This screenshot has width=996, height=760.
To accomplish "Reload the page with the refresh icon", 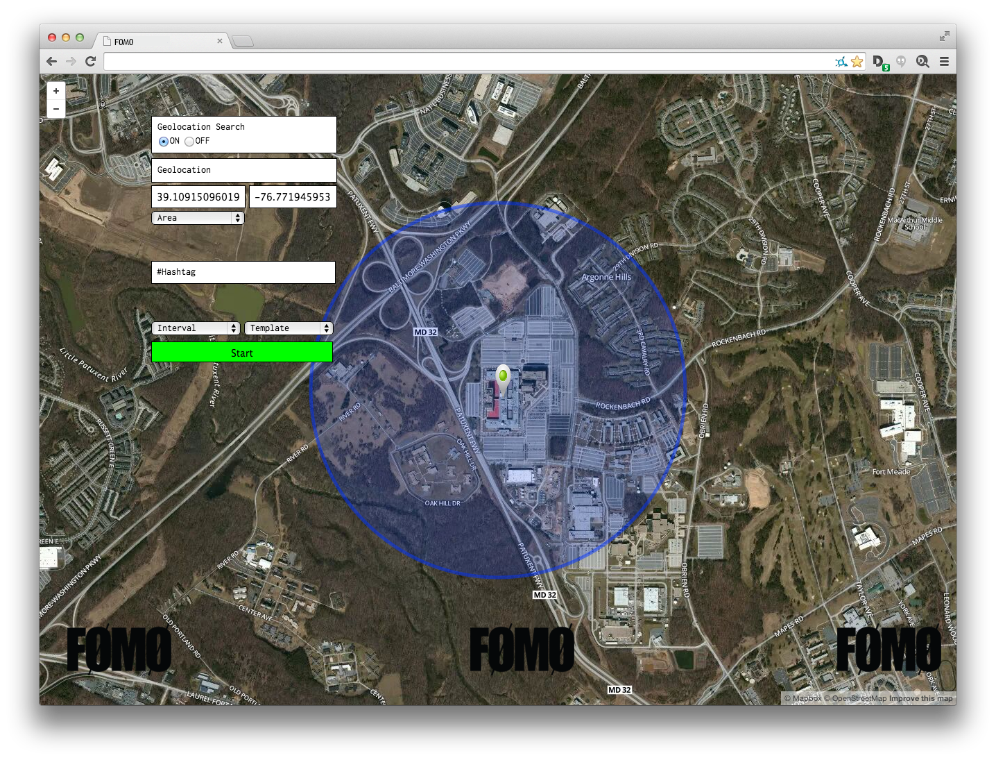I will (x=90, y=61).
